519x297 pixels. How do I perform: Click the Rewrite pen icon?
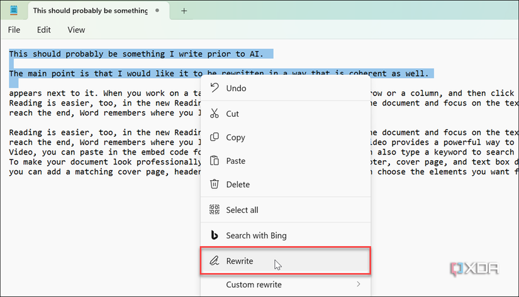pyautogui.click(x=215, y=261)
